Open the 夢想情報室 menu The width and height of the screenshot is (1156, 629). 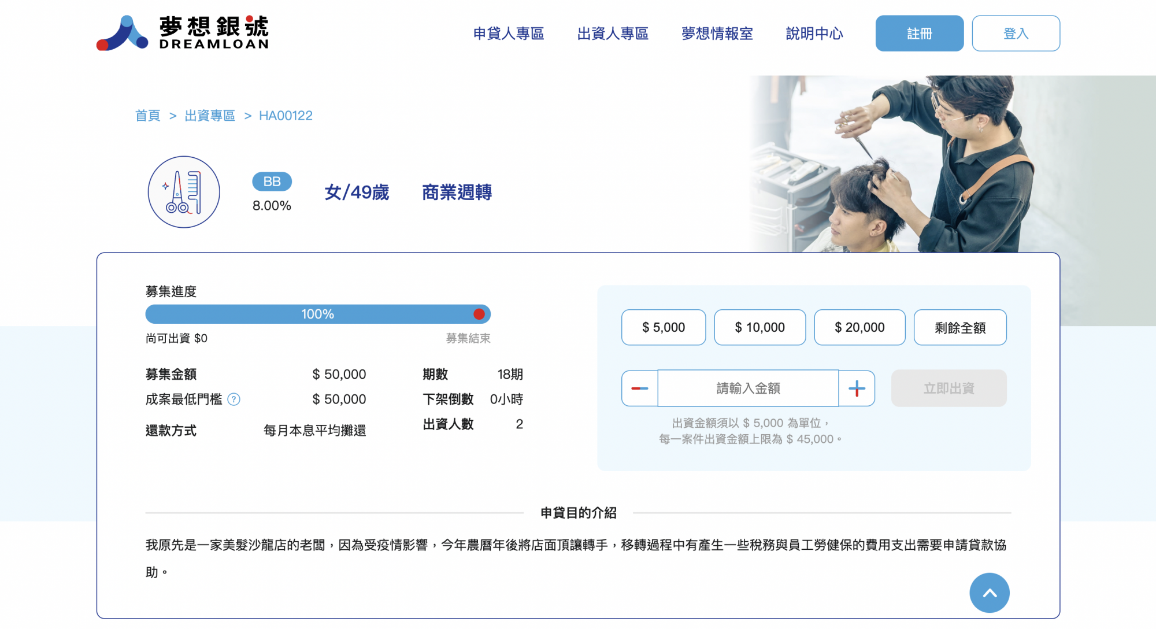[x=717, y=34]
